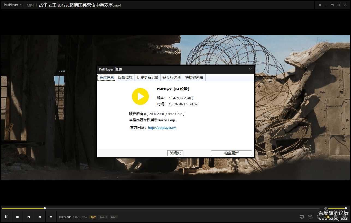Toggle the mute speaker icon
The image size is (351, 223).
[325, 208]
